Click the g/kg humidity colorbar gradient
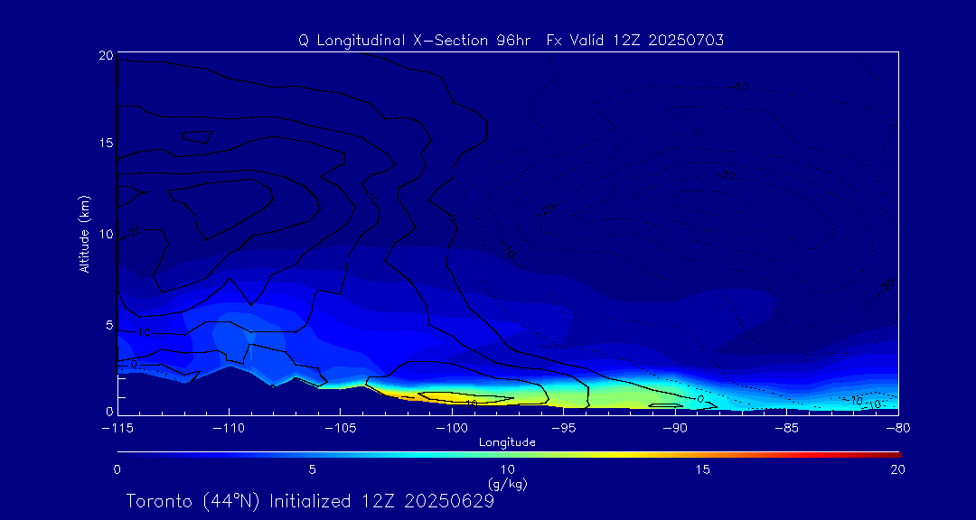The width and height of the screenshot is (976, 520). [x=509, y=454]
